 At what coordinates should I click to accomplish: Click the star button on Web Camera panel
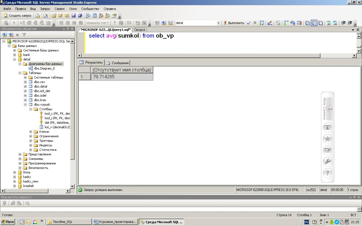pyautogui.click(x=327, y=139)
